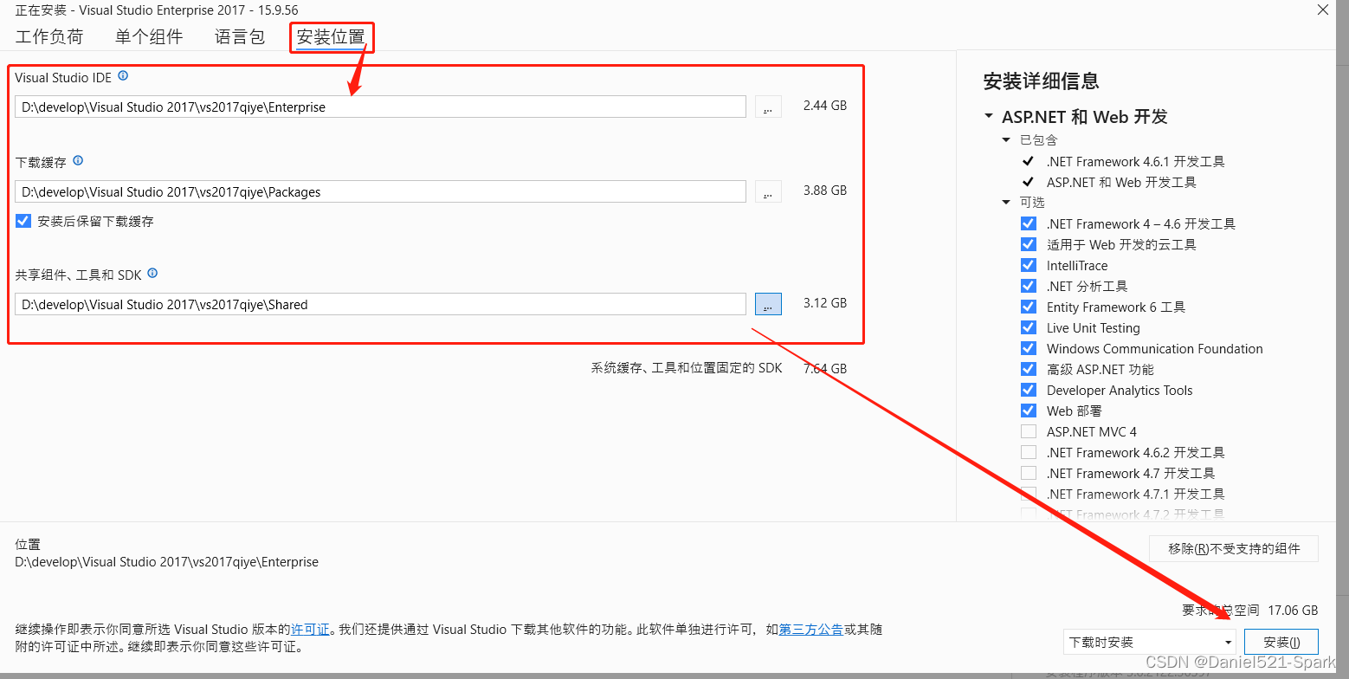Open info icon next to 共享组件、工具和 SDK
The height and width of the screenshot is (679, 1349).
[152, 273]
